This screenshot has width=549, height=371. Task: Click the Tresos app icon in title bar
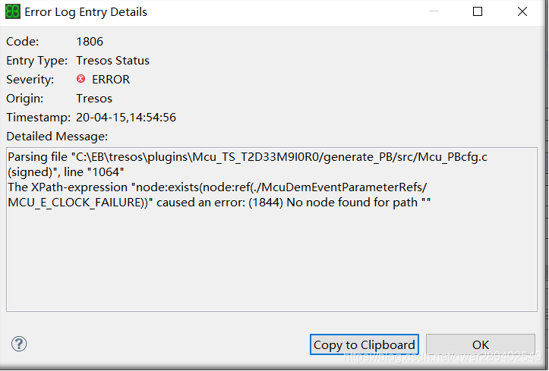13,11
